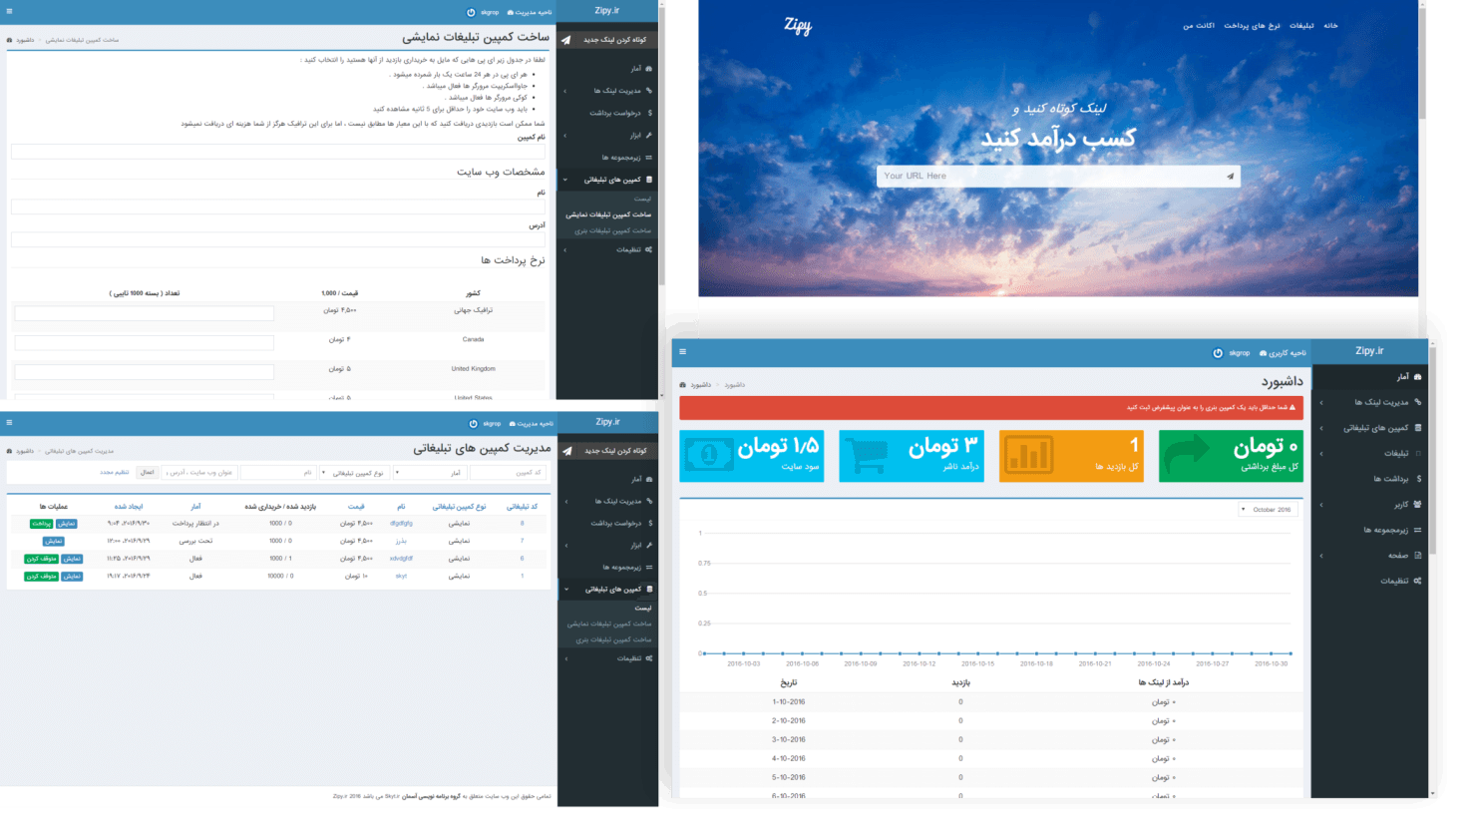
Task: Click the Your URL Here input field
Action: pyautogui.click(x=1058, y=177)
